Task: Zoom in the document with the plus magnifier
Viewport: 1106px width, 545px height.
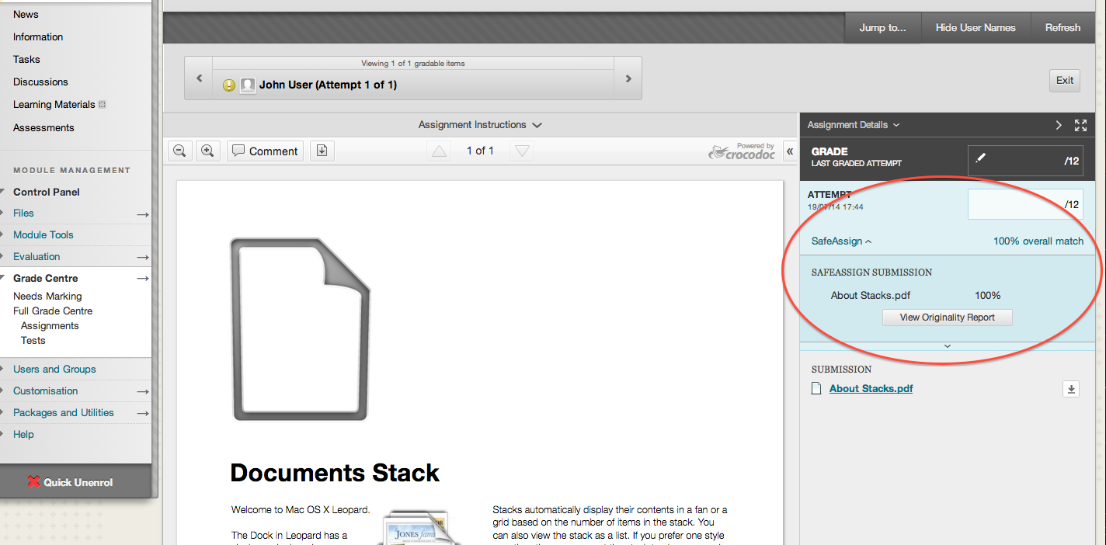Action: coord(207,151)
